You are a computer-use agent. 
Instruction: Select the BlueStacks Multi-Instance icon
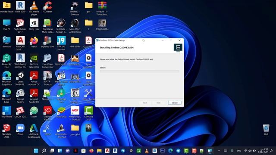[x=47, y=26]
